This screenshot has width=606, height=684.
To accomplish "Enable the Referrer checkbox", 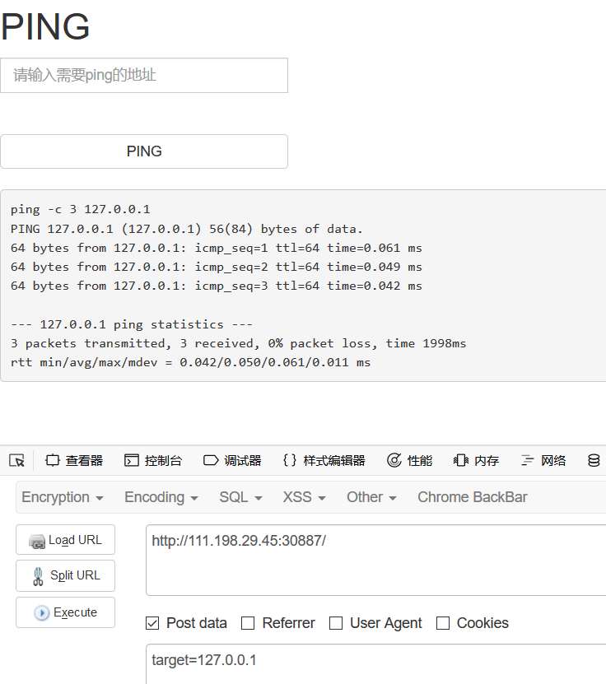I will coord(248,623).
